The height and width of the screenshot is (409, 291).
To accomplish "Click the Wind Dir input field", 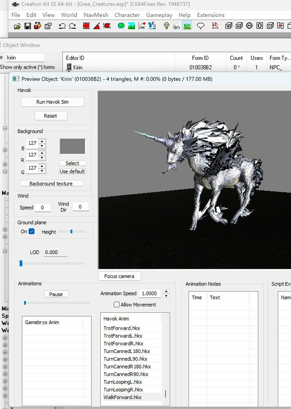I will [x=80, y=207].
